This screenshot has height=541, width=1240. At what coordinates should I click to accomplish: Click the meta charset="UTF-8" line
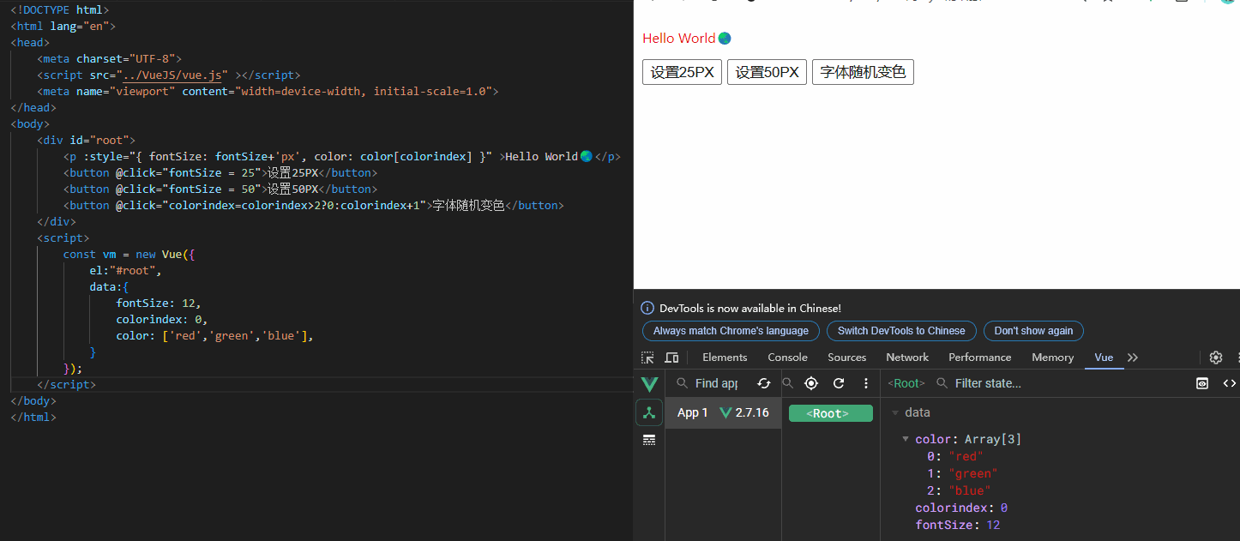tap(110, 58)
